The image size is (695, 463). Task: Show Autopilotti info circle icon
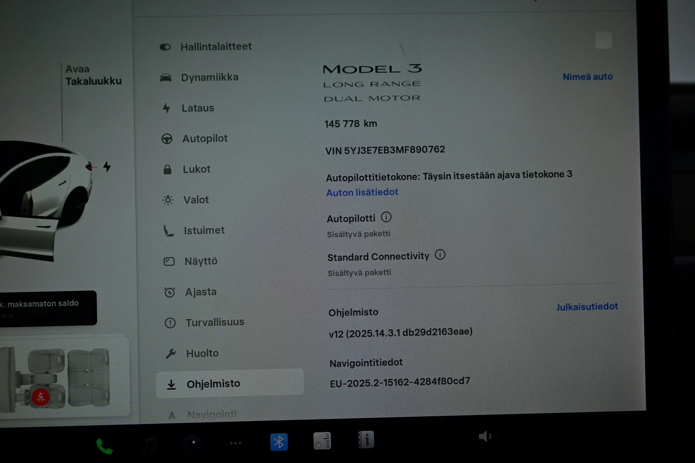tap(386, 217)
